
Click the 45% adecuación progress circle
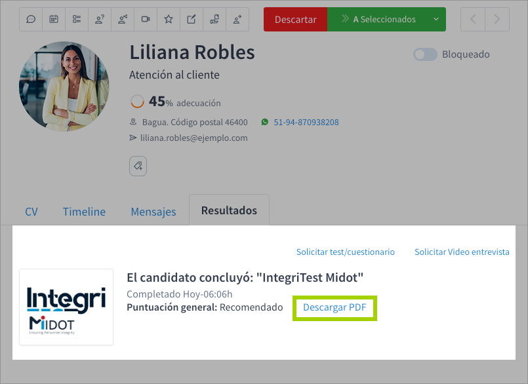click(136, 102)
